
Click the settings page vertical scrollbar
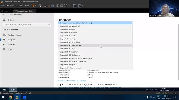click(178, 52)
